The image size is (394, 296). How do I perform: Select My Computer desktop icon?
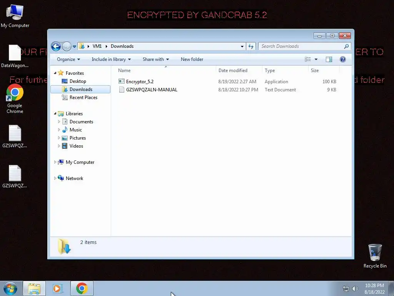(15, 15)
